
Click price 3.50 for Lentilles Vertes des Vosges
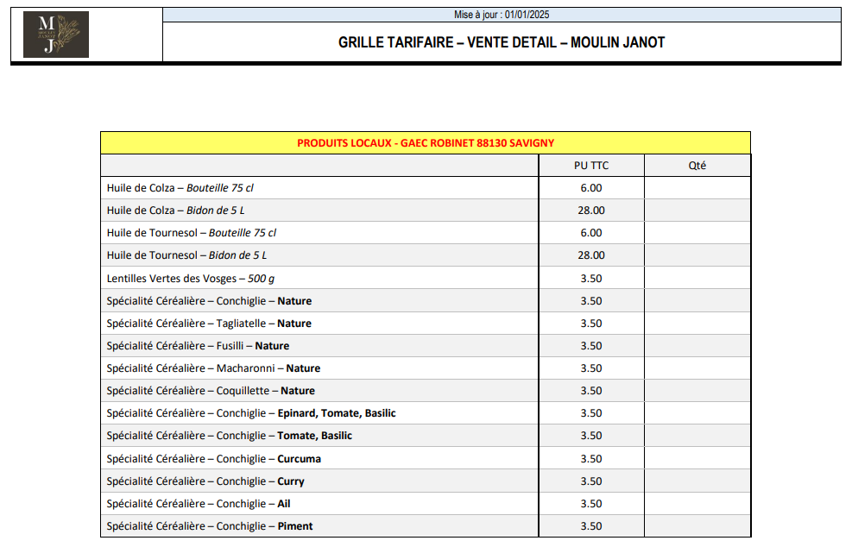pos(591,279)
